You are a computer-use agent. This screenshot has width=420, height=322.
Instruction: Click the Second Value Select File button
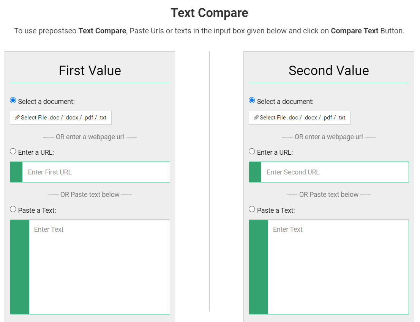(300, 118)
